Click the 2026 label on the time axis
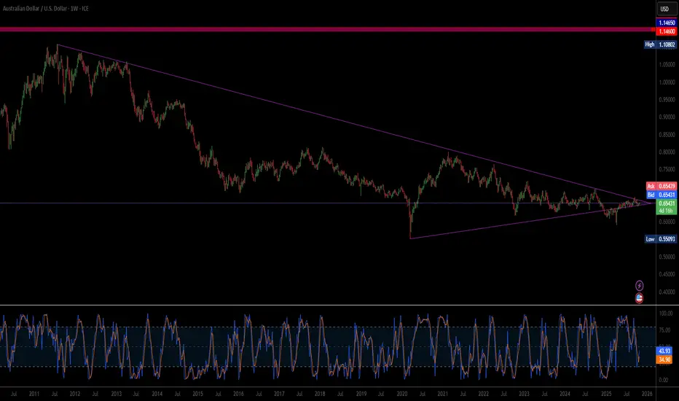 pyautogui.click(x=647, y=394)
